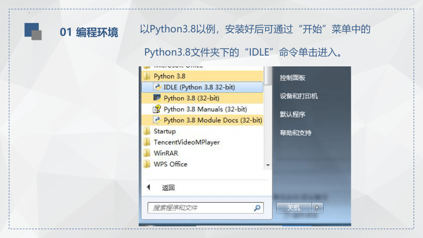
Task: Open 设备和打印机
Action: point(299,96)
